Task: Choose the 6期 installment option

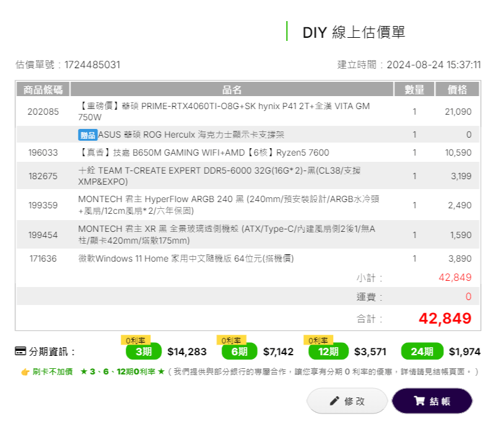Action: click(x=239, y=352)
